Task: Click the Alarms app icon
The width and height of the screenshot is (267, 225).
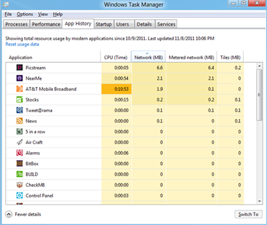Action: [19, 153]
